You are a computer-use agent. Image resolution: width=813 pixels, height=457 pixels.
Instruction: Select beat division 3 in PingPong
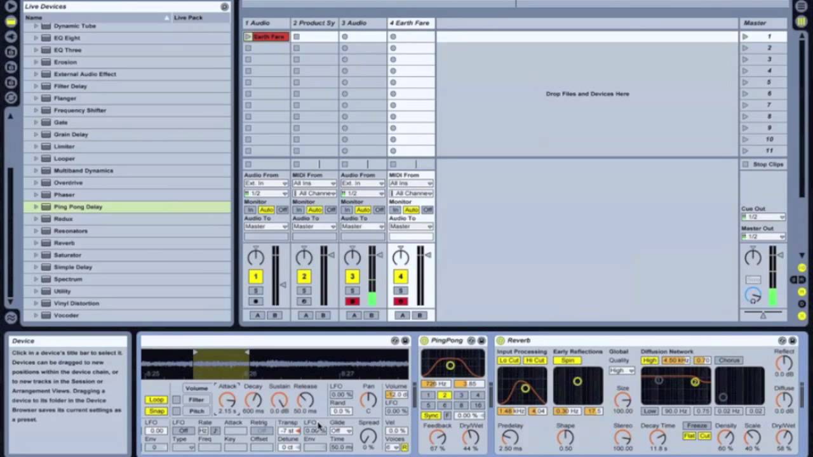click(x=461, y=395)
